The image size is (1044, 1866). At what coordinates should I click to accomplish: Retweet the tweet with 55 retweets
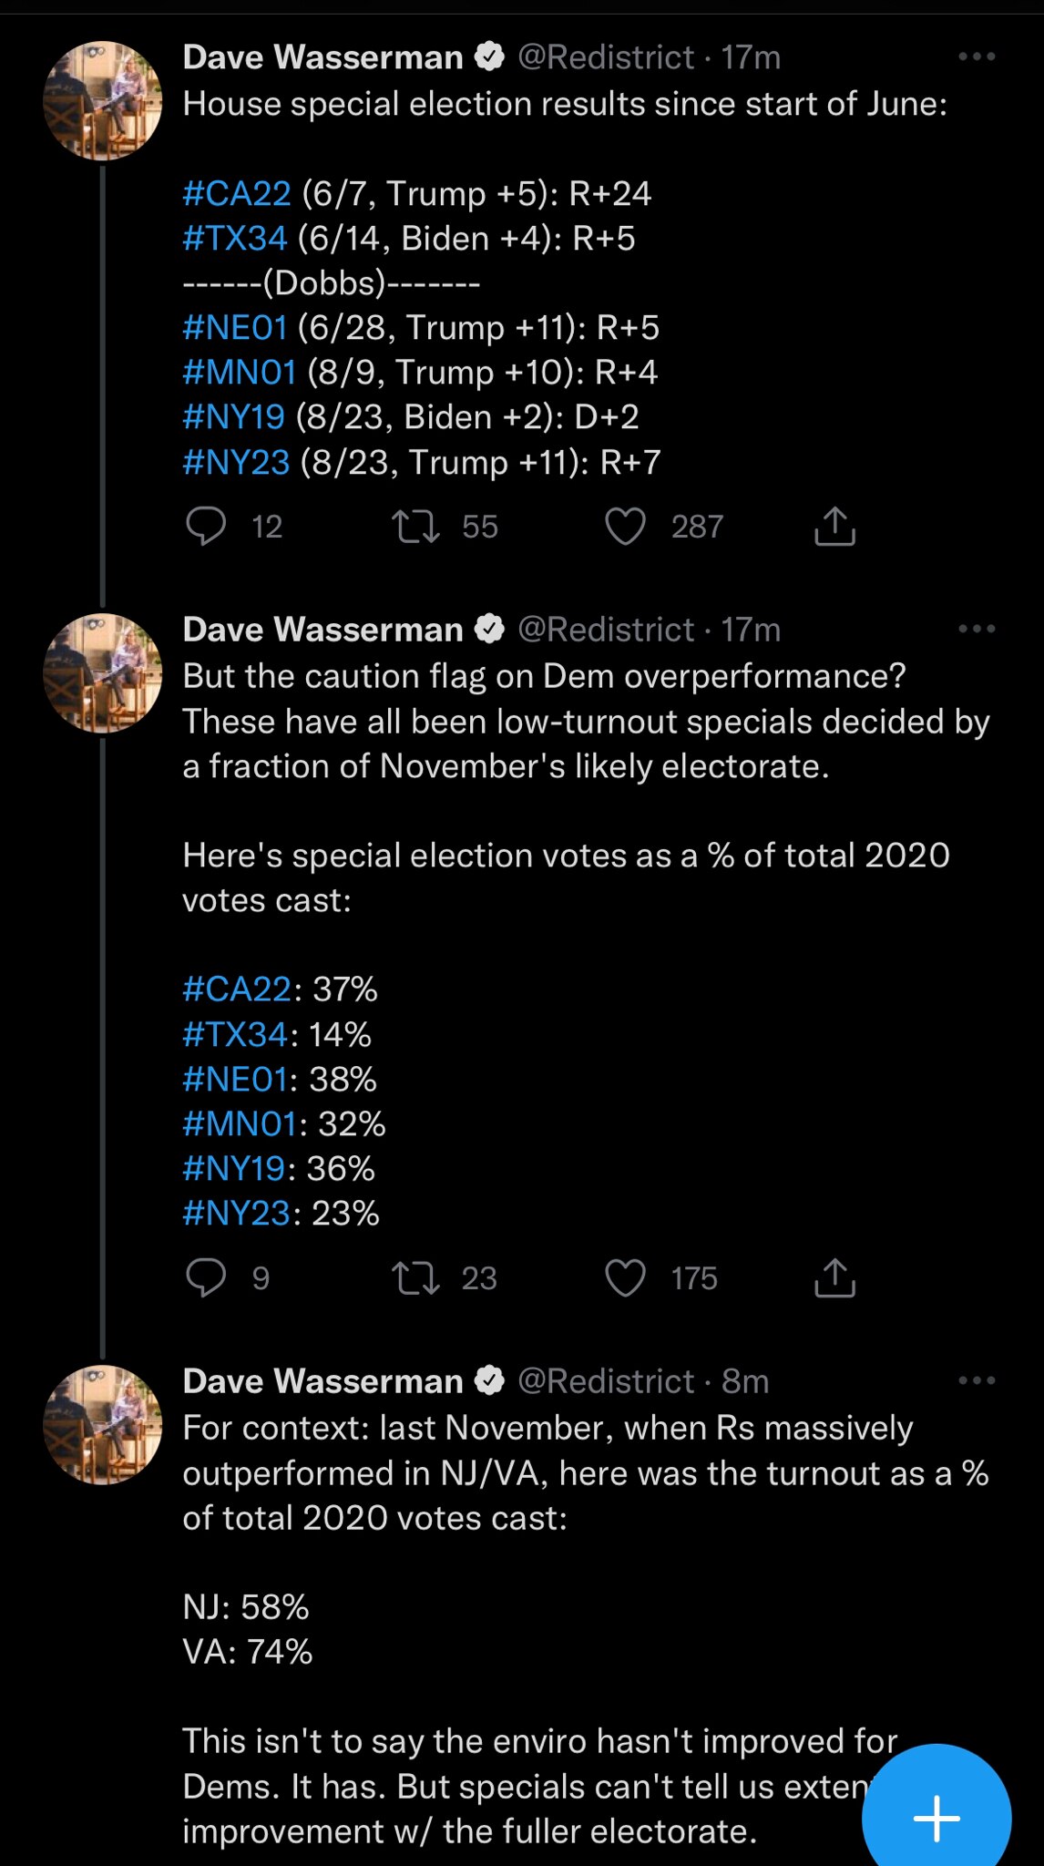click(415, 527)
